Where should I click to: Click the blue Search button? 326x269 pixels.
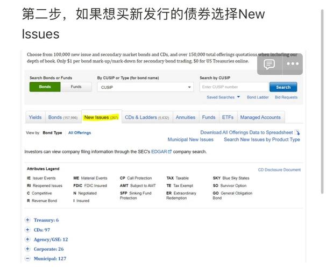pyautogui.click(x=283, y=87)
